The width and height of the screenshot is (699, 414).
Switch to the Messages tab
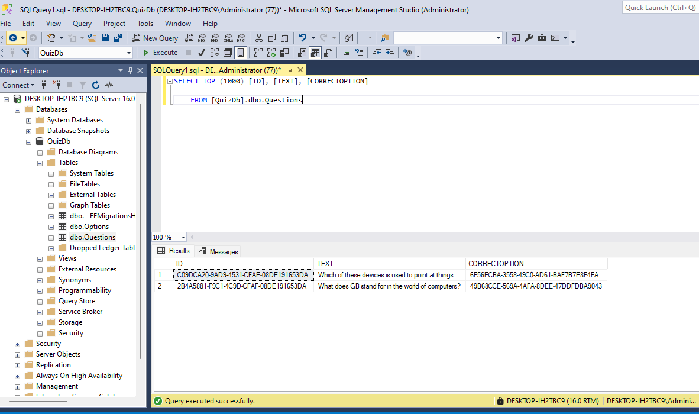(x=218, y=251)
